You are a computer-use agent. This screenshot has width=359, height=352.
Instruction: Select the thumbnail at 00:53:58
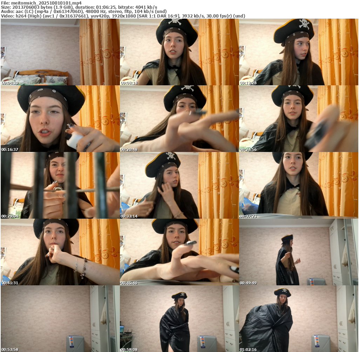60,319
